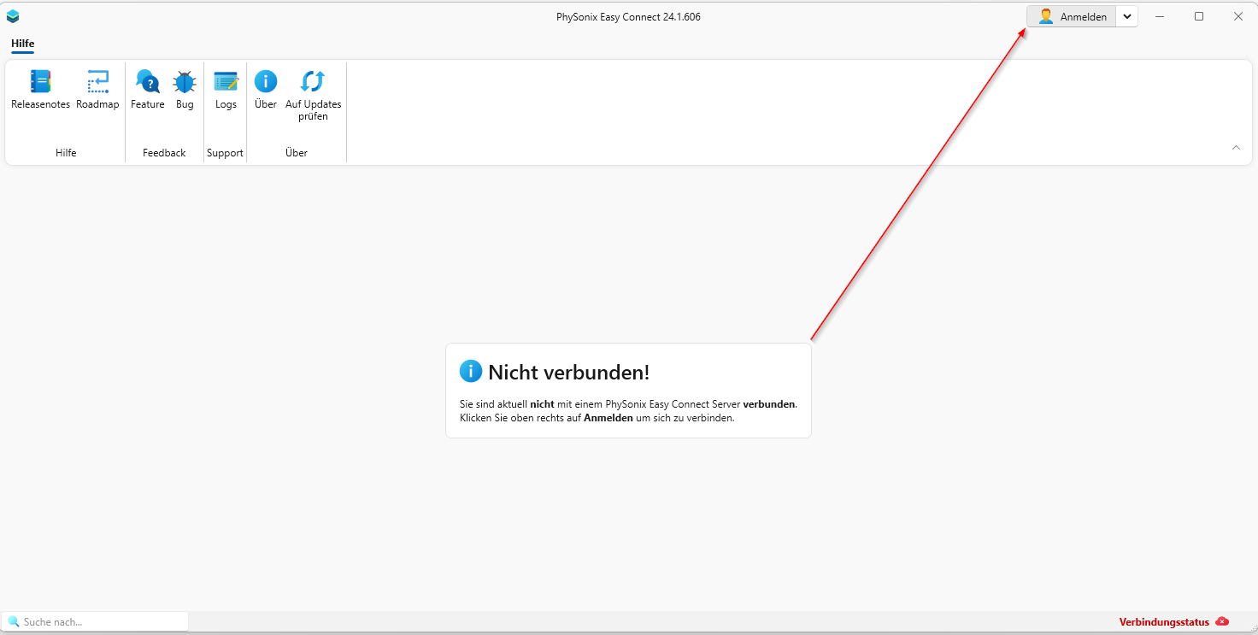Select the Hilfe ribbon tab
1258x635 pixels.
coord(23,44)
